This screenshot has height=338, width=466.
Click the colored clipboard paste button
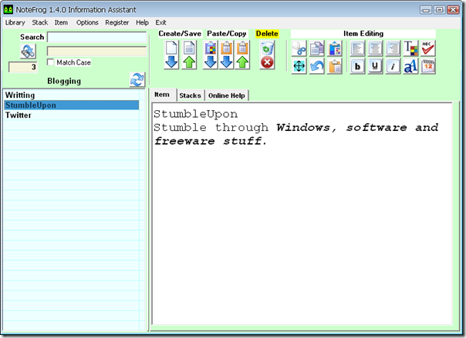click(x=211, y=55)
